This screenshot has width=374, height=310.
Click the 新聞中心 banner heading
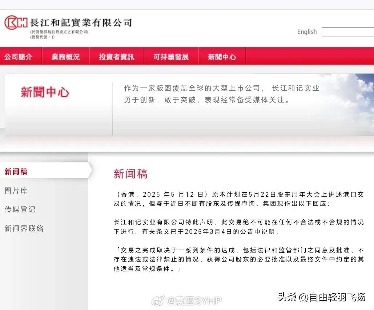(45, 92)
